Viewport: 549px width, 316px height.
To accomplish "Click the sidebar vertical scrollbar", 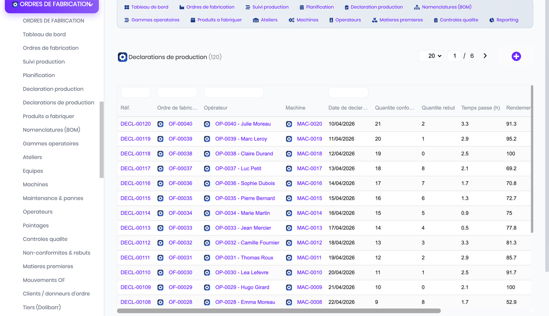I will click(101, 140).
